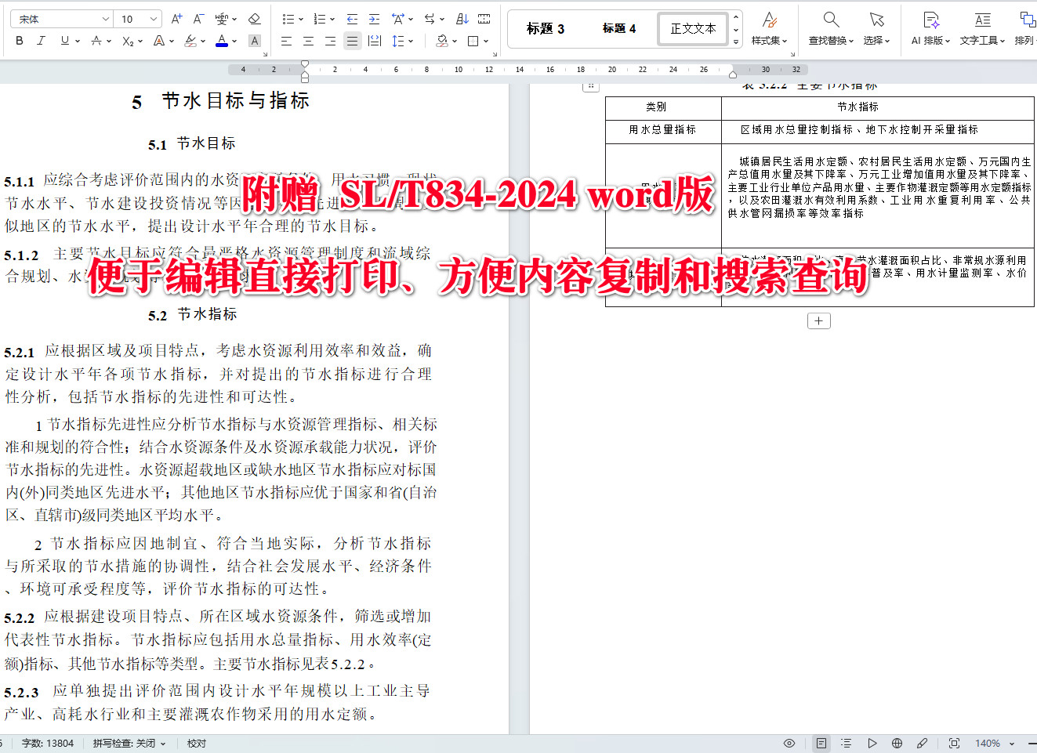Toggle character shading A button
The height and width of the screenshot is (753, 1037).
point(254,41)
